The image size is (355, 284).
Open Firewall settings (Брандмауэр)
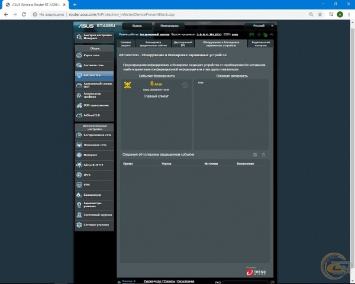94,195
